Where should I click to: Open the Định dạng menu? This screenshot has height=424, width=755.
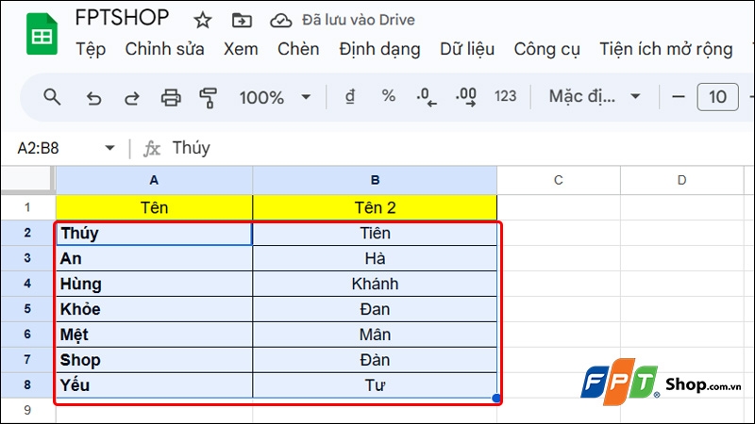click(379, 50)
